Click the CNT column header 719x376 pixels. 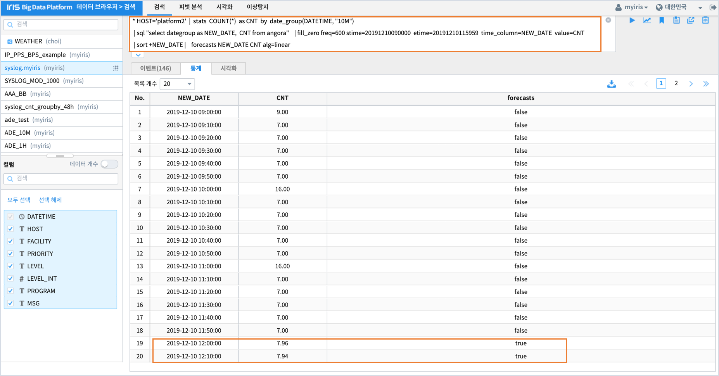pos(282,98)
